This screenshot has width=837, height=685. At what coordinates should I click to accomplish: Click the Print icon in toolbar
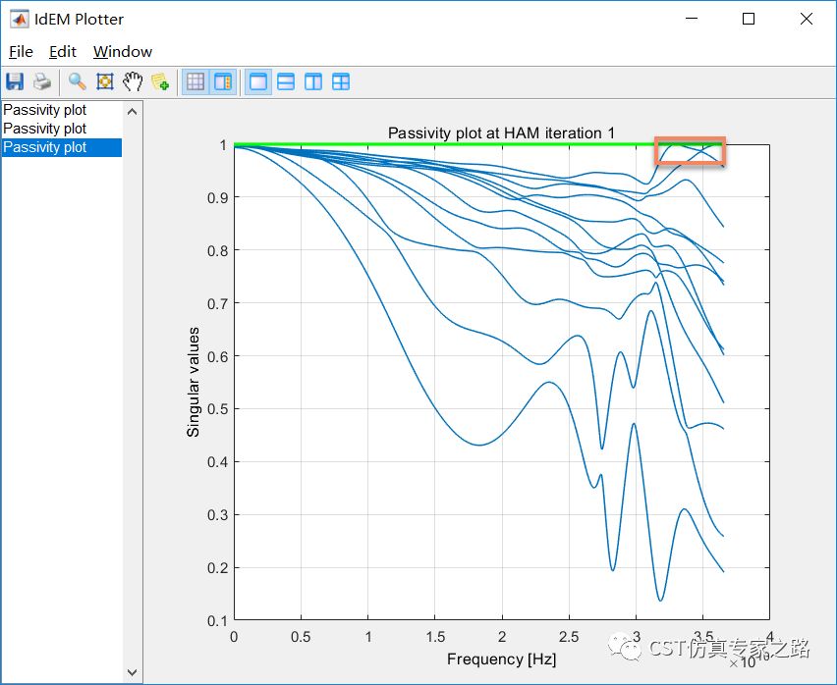tap(42, 81)
